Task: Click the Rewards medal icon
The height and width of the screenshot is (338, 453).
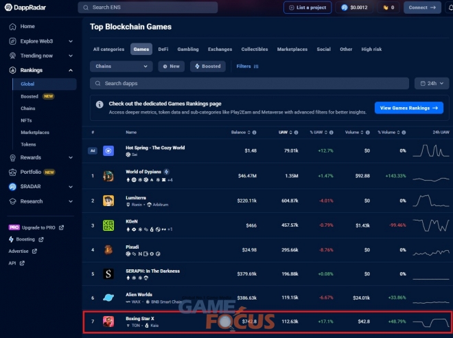Action: pos(12,157)
